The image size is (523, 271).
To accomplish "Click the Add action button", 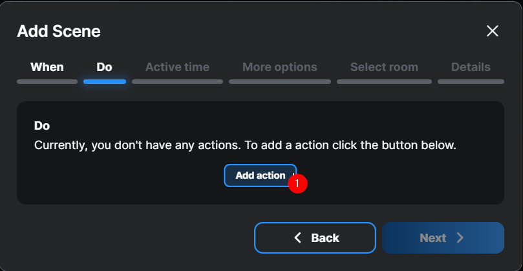I will (x=260, y=176).
